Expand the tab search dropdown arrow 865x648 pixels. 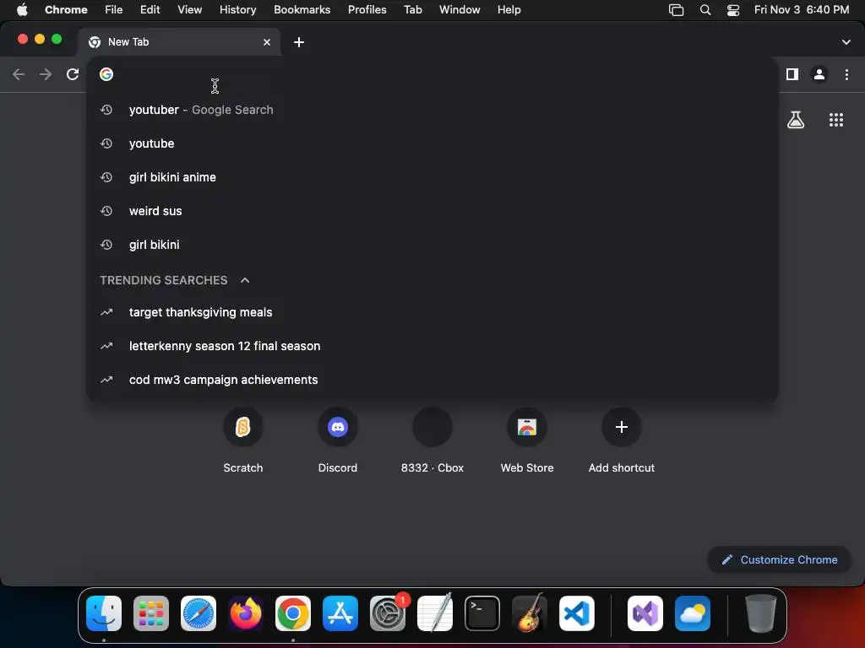846,42
